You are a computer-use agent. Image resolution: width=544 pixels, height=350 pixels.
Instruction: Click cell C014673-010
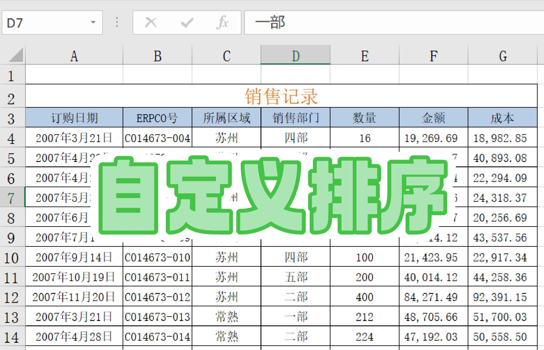[x=158, y=257]
